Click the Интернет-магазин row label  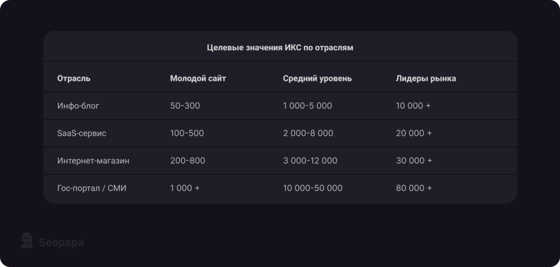tap(93, 161)
